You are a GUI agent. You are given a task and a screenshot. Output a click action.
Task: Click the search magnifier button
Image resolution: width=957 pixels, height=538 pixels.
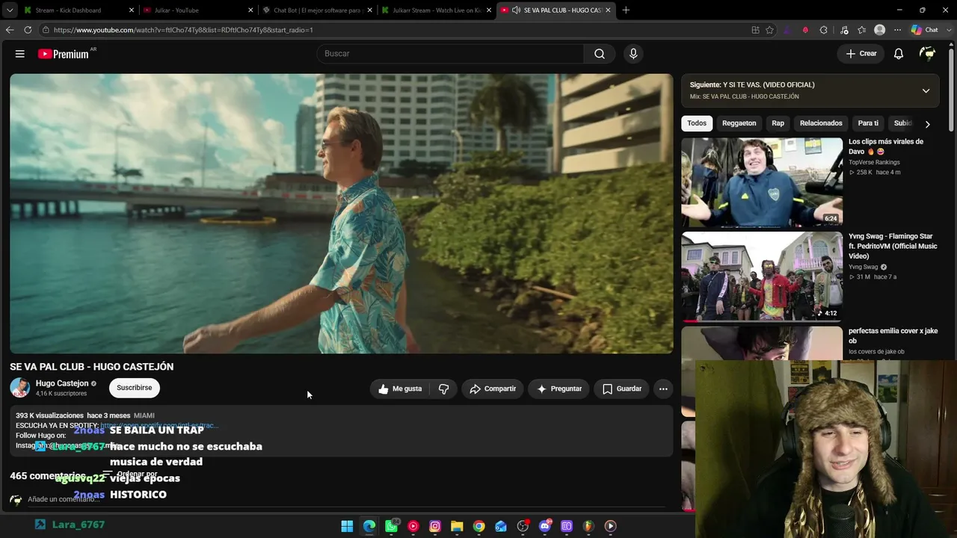tap(600, 54)
